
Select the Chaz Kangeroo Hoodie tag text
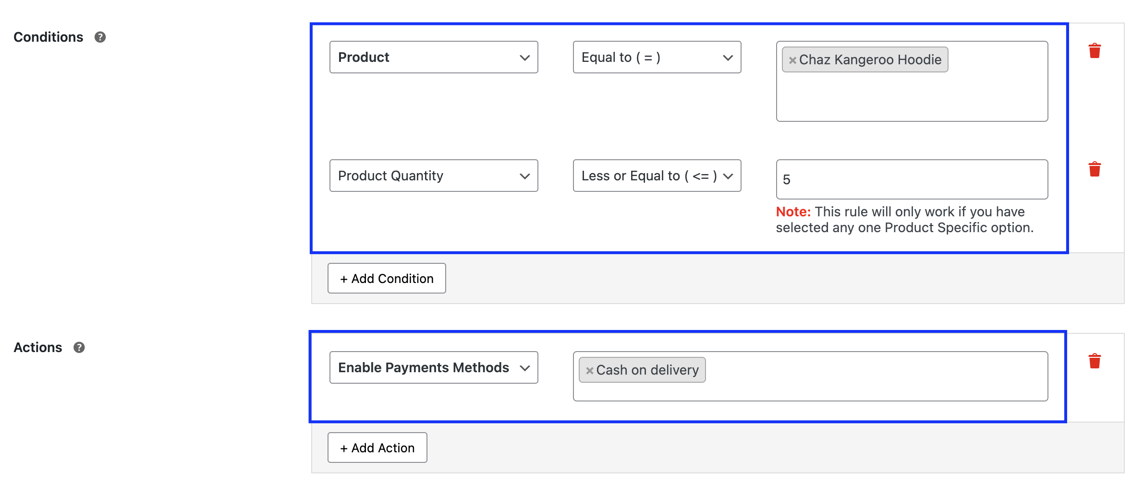870,59
